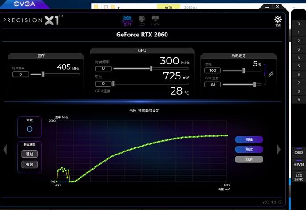Switch to the HWM heart monitor tab
Viewport: 306px width, 210px height.
point(155,21)
